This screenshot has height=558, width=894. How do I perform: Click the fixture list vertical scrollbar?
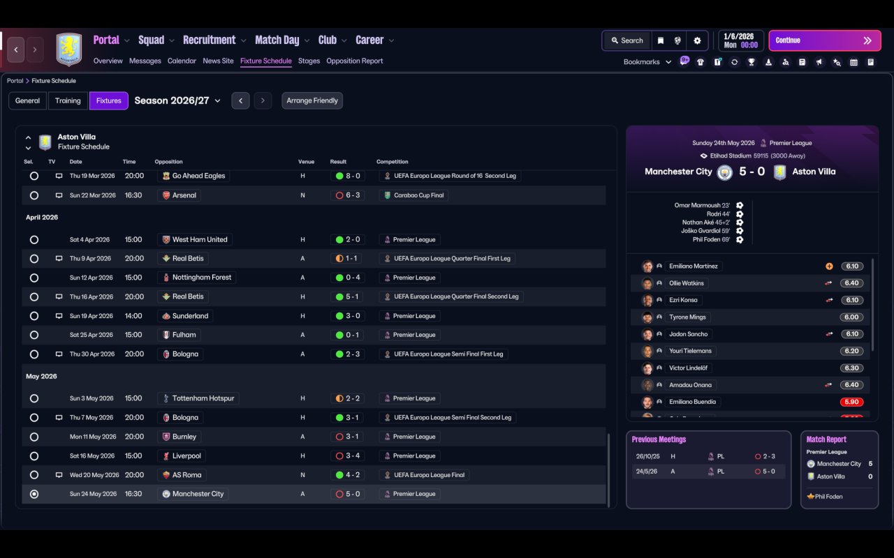click(x=609, y=470)
